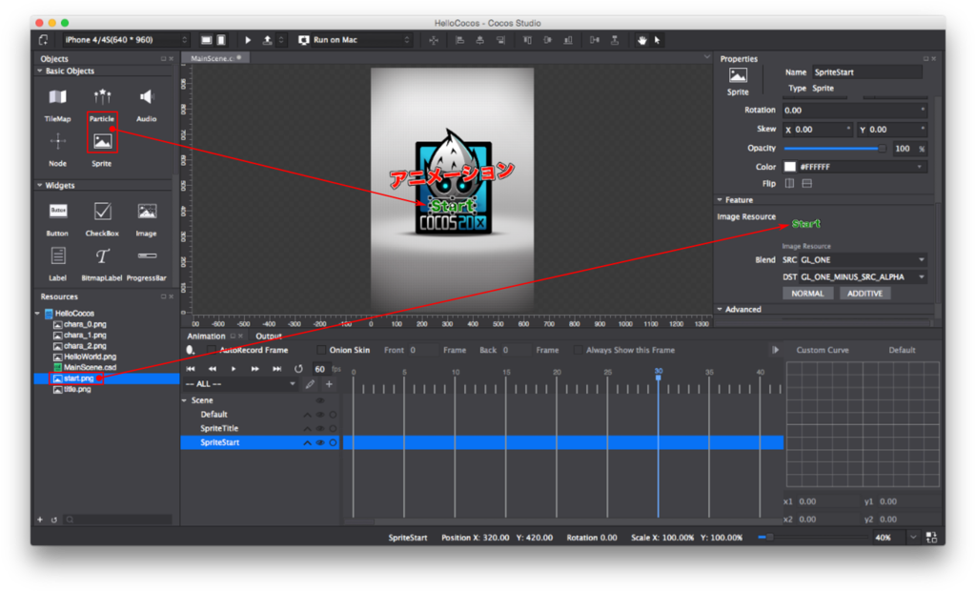Toggle lock circle for SpriteStart layer

pyautogui.click(x=333, y=442)
